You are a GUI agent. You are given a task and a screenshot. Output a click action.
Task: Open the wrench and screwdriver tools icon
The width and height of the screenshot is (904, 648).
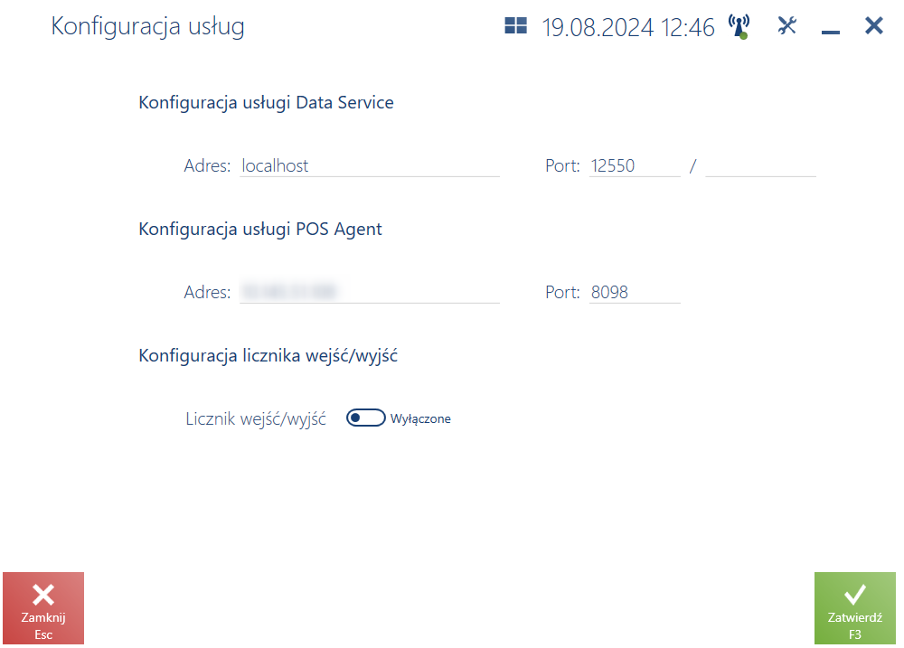click(x=787, y=25)
